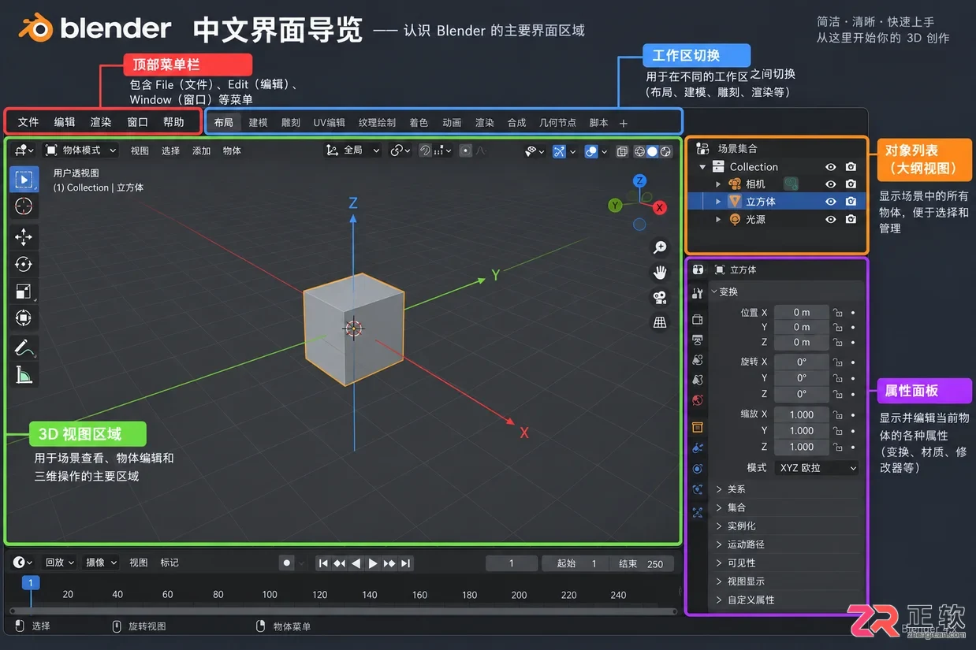Toggle proportional editing in viewport header
This screenshot has width=976, height=650.
click(x=466, y=150)
